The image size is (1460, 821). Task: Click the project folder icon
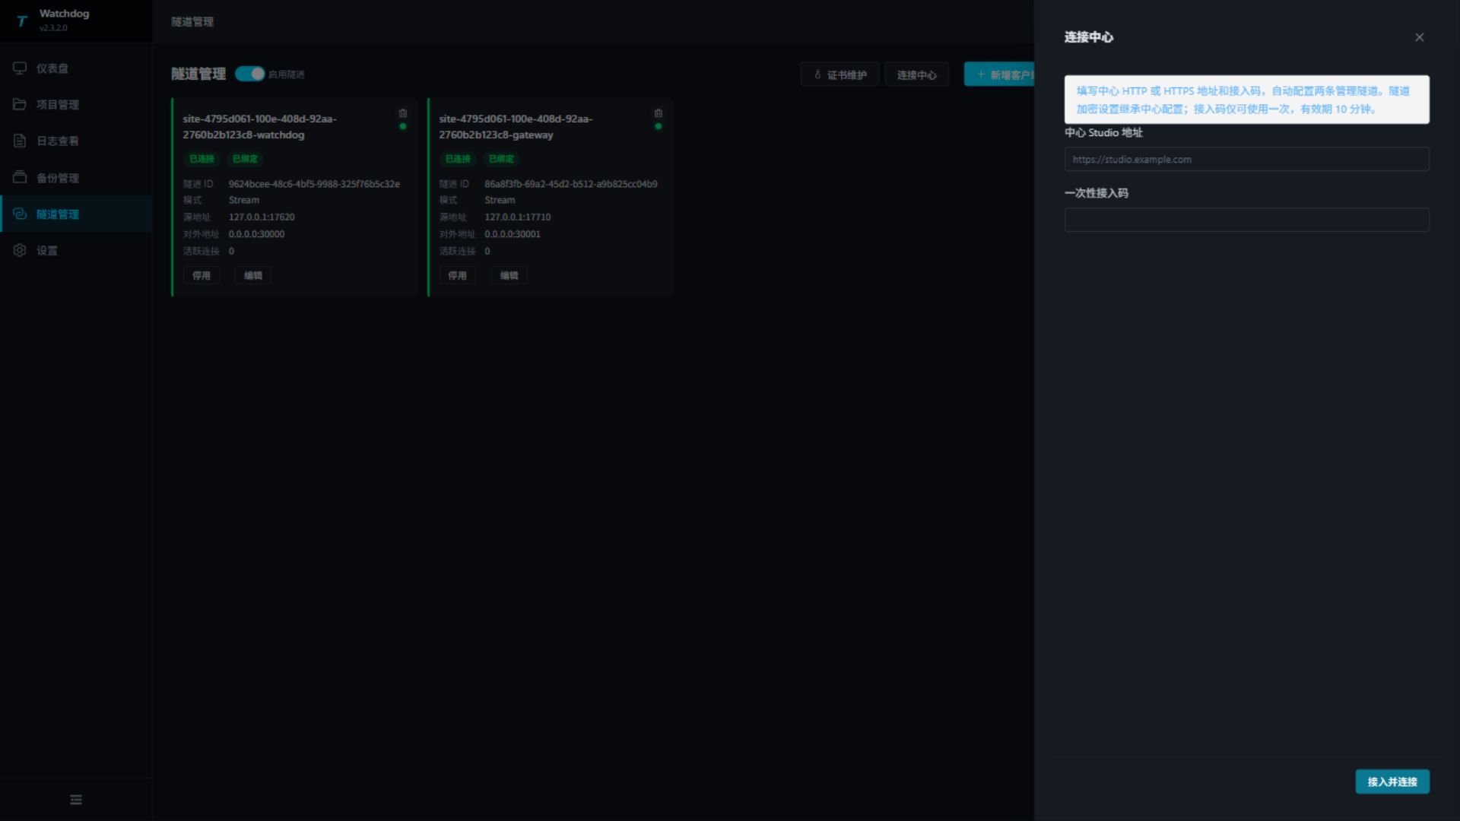[20, 104]
